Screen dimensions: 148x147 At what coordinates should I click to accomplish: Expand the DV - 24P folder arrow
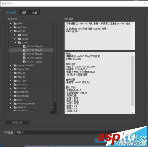coord(10,81)
